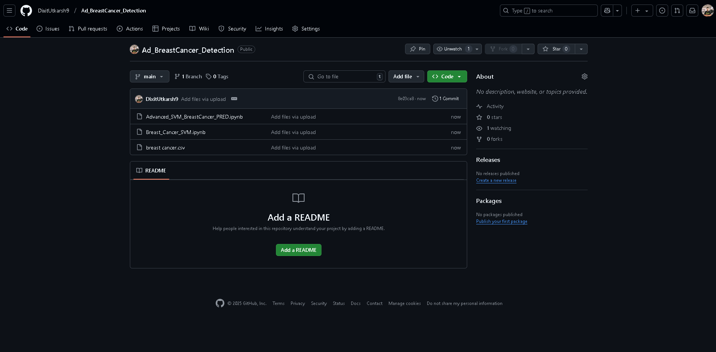
Task: Click GitHub logo in the footer
Action: [x=220, y=303]
